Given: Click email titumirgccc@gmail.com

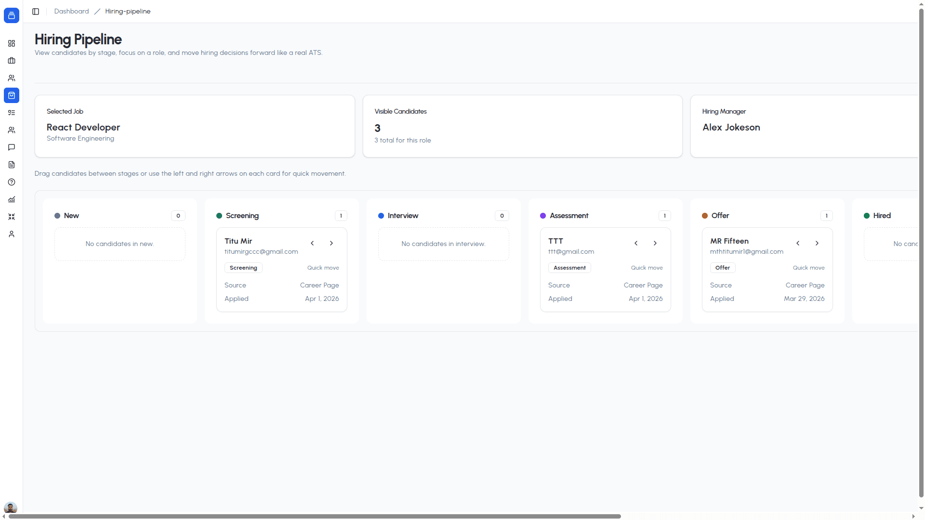Looking at the screenshot, I should pos(261,252).
